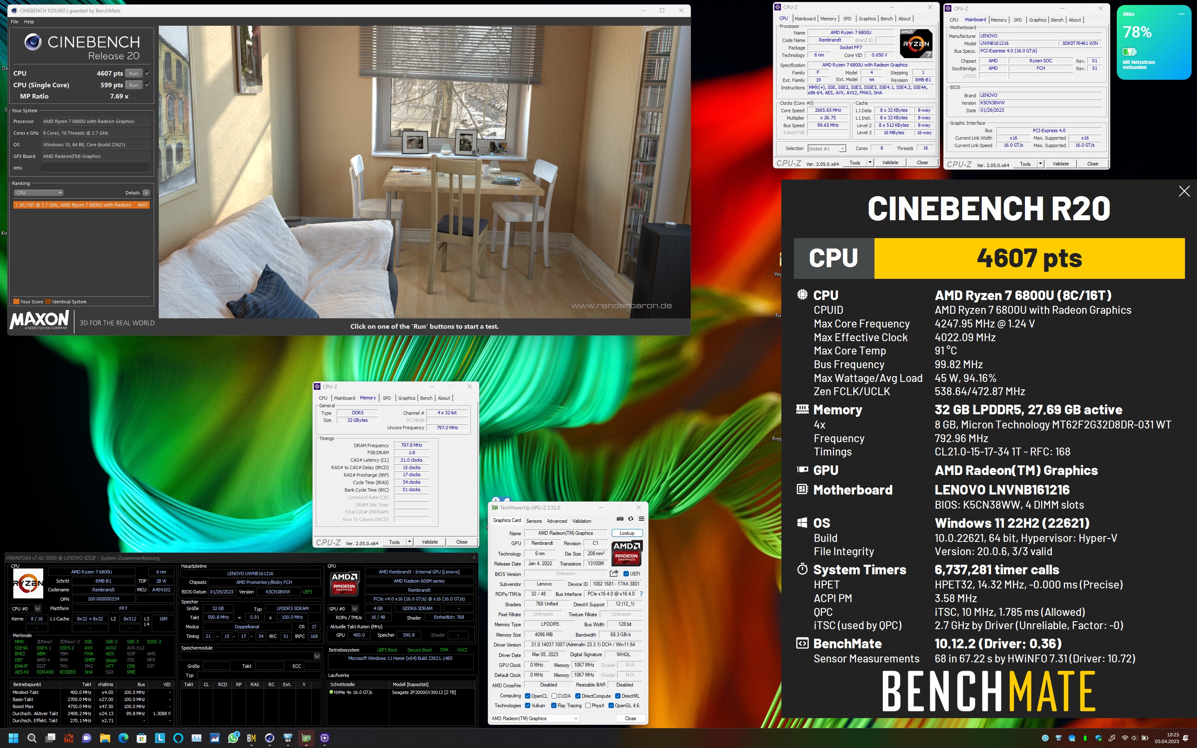The image size is (1197, 748).
Task: Switch to CPU-Z via purple chip taskbar icon
Action: [325, 738]
